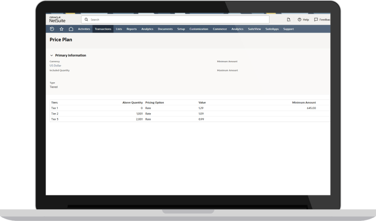Open the Customization menu
Screen dimensions: 376x221
click(x=198, y=29)
